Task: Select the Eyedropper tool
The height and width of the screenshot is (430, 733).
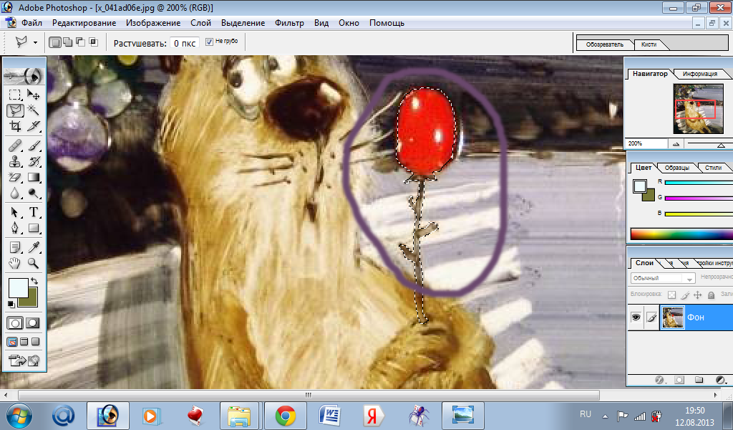Action: point(33,247)
